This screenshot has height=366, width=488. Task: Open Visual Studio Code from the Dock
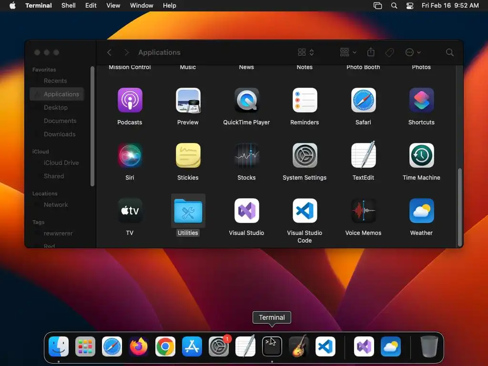pos(325,346)
